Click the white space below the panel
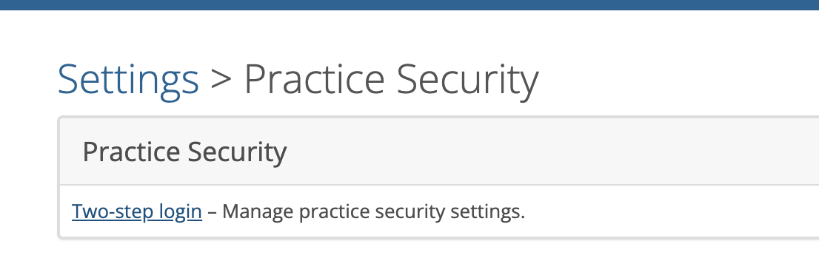819x278 pixels. click(x=409, y=260)
